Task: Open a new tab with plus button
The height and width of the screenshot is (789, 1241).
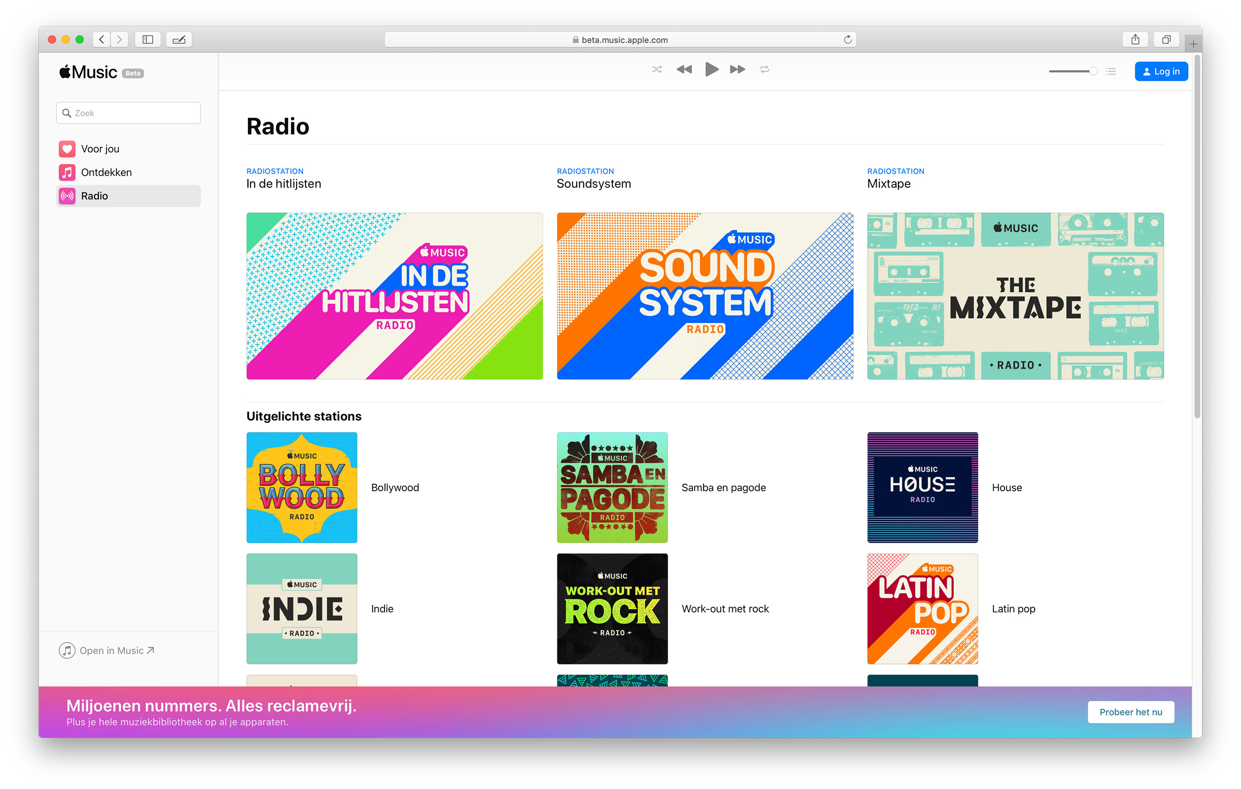Action: (1193, 44)
